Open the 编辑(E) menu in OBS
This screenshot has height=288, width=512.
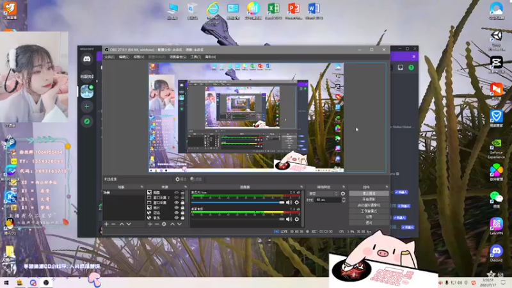(x=124, y=57)
